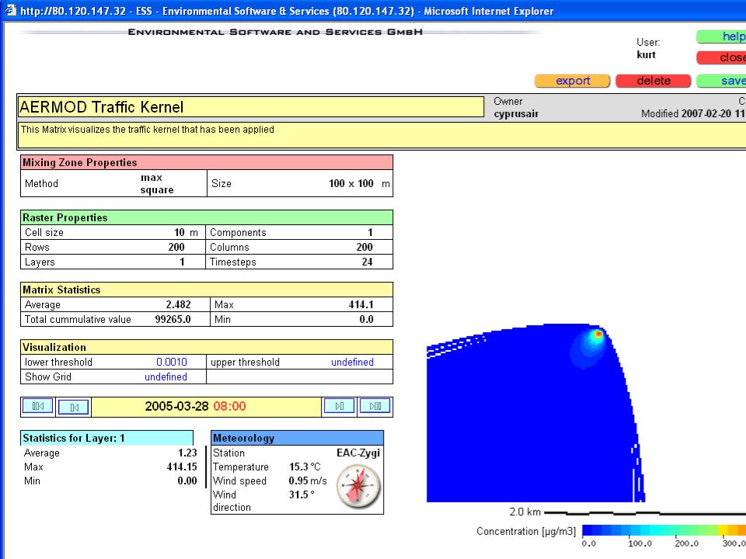Click the Concentration [µg/m3] legend label
Viewport: 746px width, 559px height.
526,531
